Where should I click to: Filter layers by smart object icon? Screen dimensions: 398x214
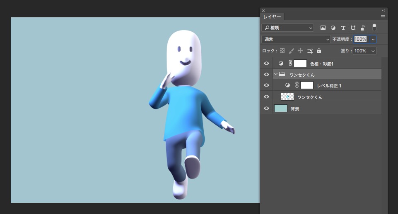pos(363,28)
